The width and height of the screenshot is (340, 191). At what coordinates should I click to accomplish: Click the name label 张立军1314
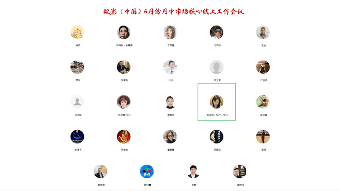coord(124,115)
